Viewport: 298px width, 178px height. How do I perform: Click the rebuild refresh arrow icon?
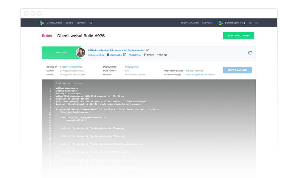click(x=250, y=53)
